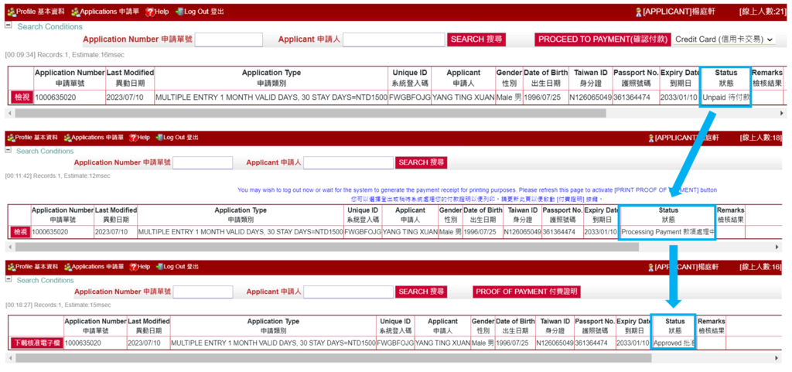Click the right scroll arrow below the Unpaid row
792x372 pixels.
(783, 113)
